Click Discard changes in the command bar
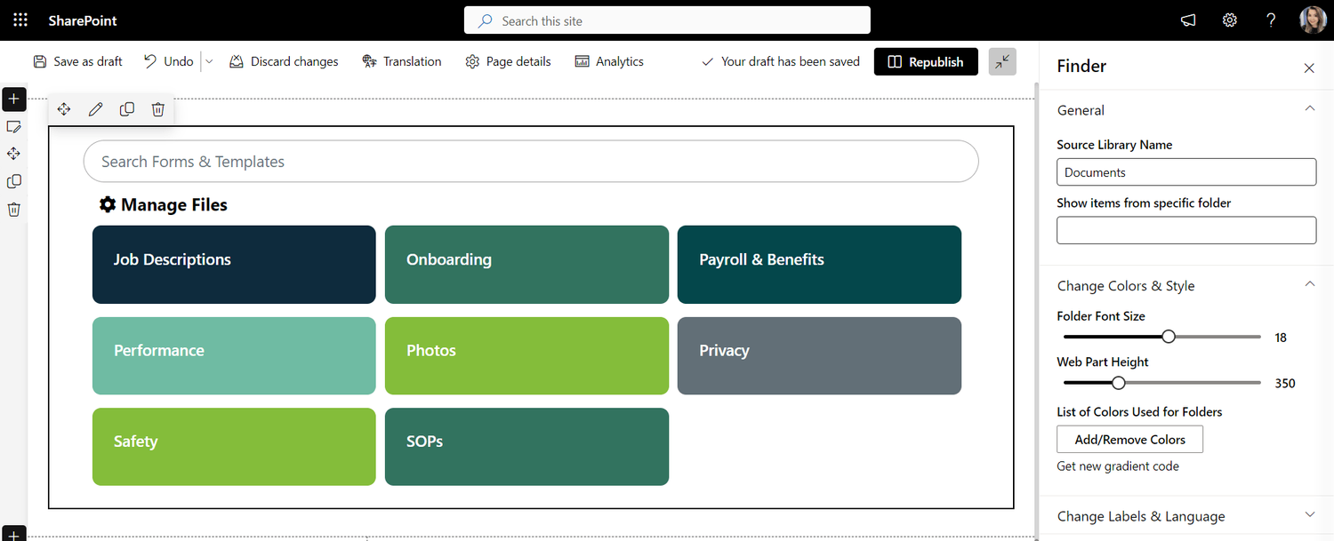The width and height of the screenshot is (1334, 541). point(284,61)
